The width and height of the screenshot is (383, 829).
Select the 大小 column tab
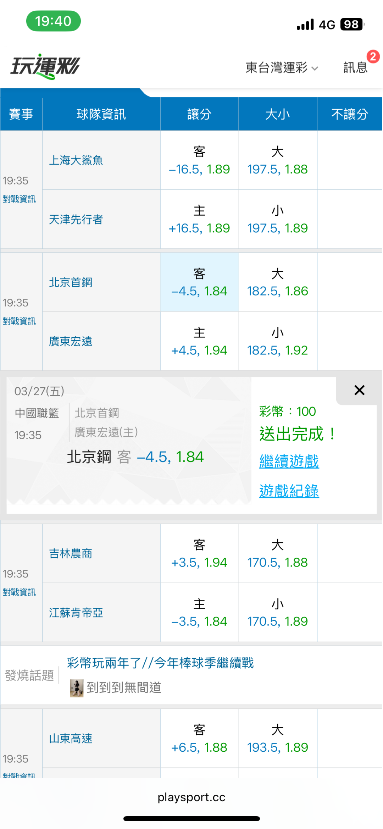pyautogui.click(x=278, y=114)
